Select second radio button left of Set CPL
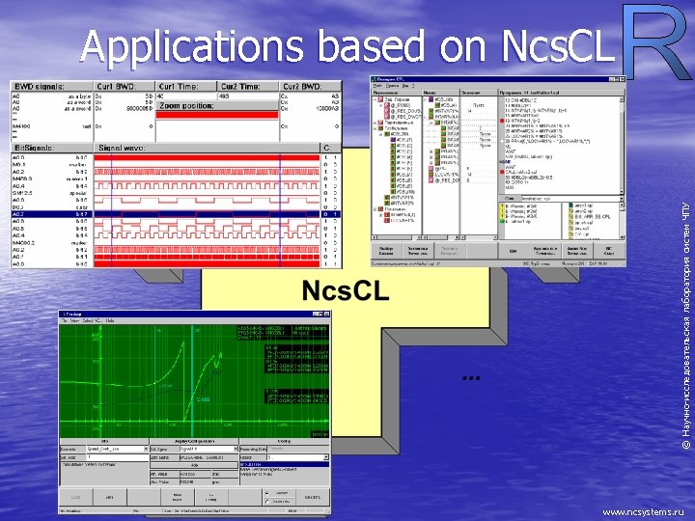Image resolution: width=695 pixels, height=521 pixels. point(266,502)
